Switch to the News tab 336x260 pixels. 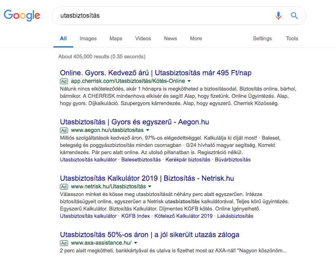pyautogui.click(x=170, y=38)
